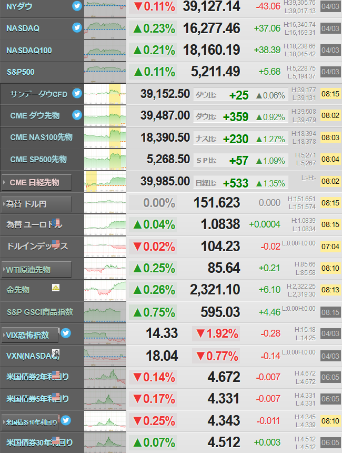Open the VIX恐怖指数 mini chart
This screenshot has height=453, width=342.
click(105, 334)
